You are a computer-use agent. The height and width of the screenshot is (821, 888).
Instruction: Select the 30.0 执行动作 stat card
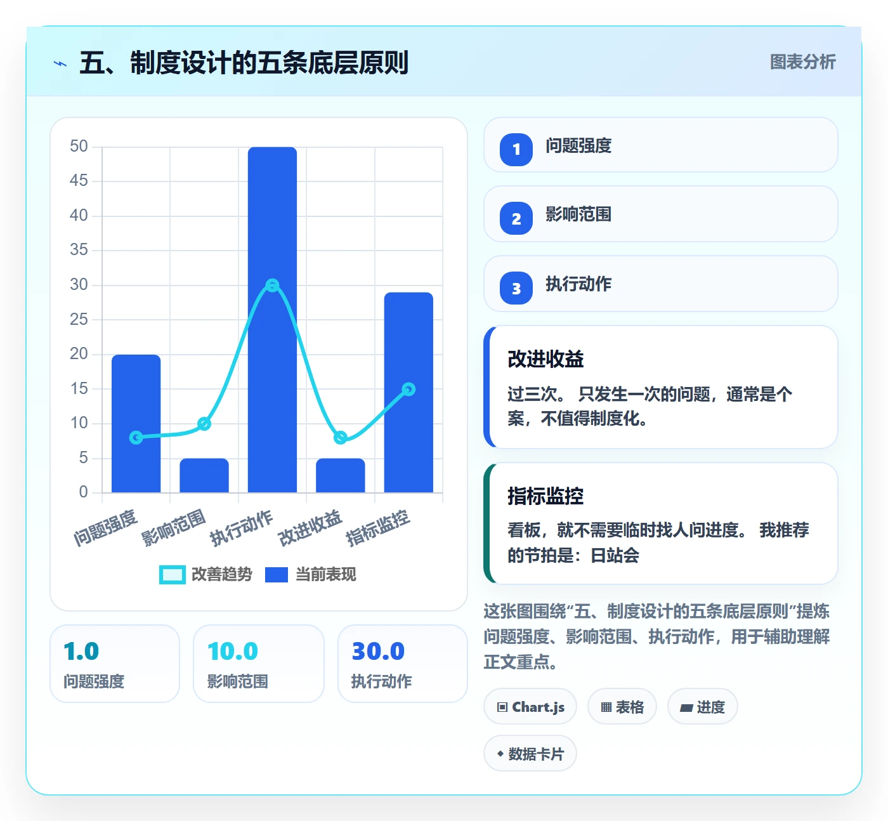pyautogui.click(x=403, y=664)
